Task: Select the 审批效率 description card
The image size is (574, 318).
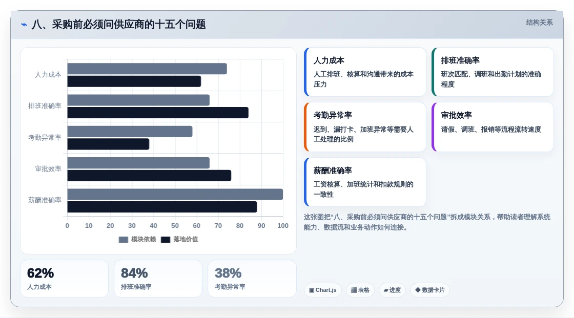Action: tap(493, 127)
